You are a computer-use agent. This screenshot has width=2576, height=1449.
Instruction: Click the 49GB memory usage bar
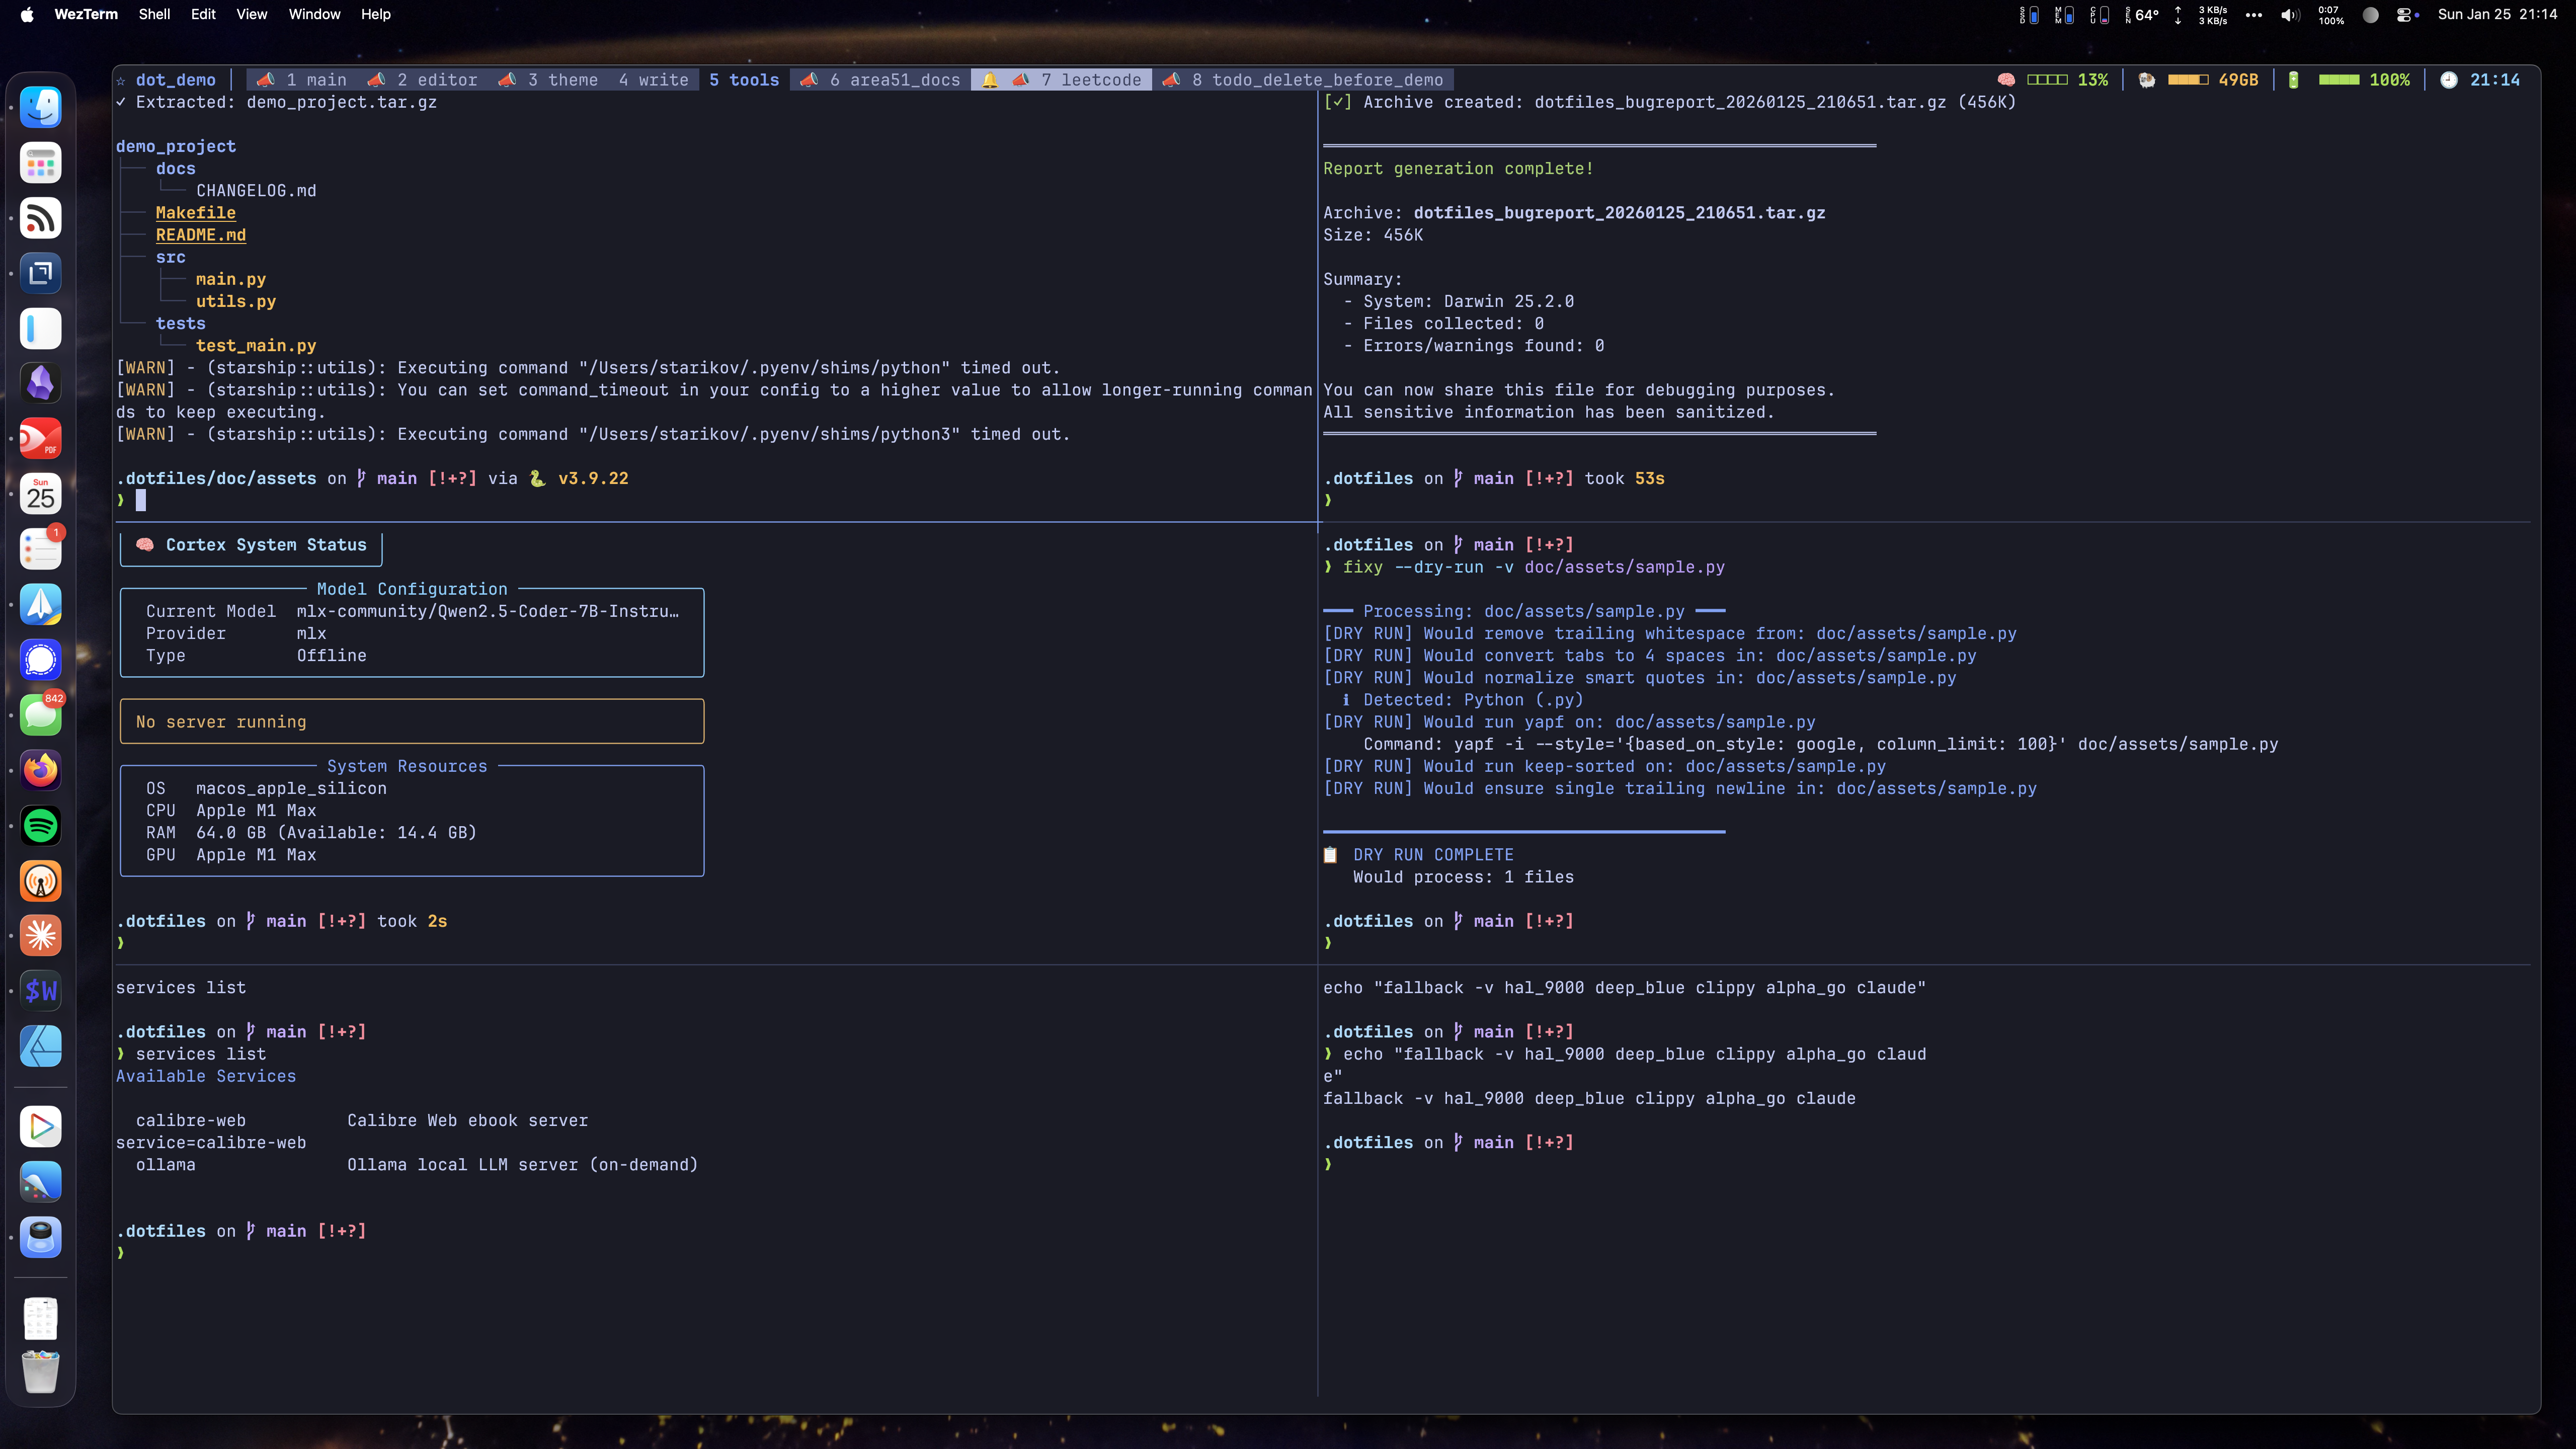pos(2188,80)
